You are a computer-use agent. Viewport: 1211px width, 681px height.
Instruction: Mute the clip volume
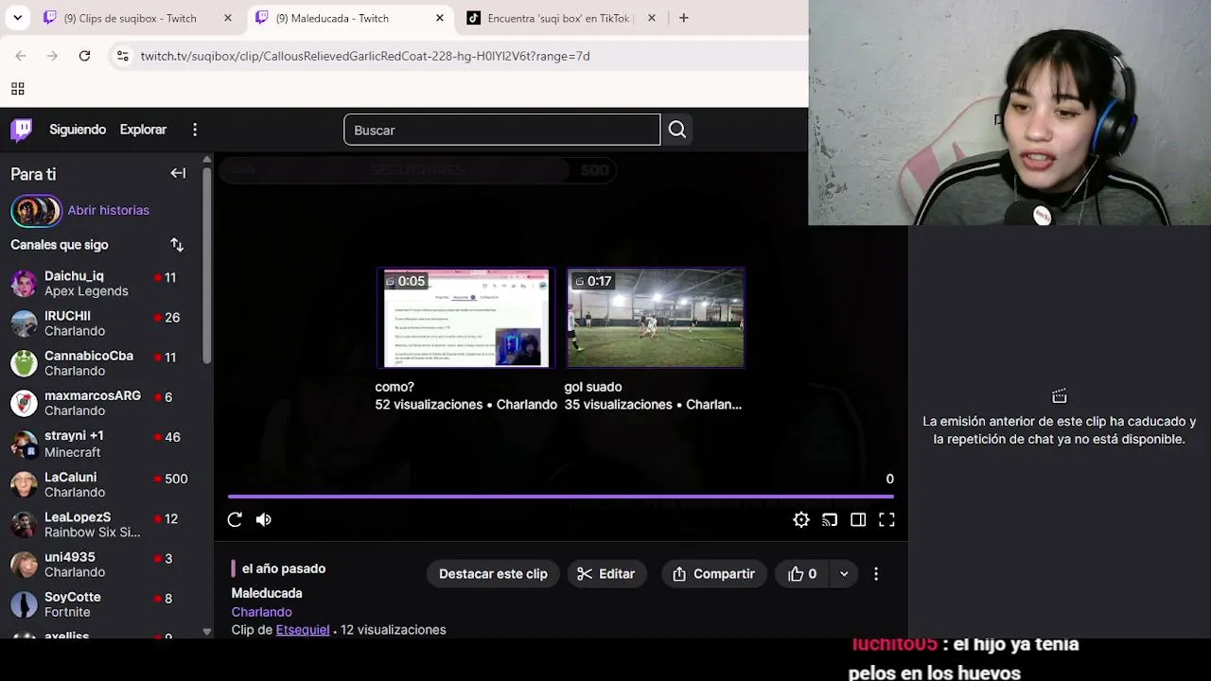pos(264,519)
